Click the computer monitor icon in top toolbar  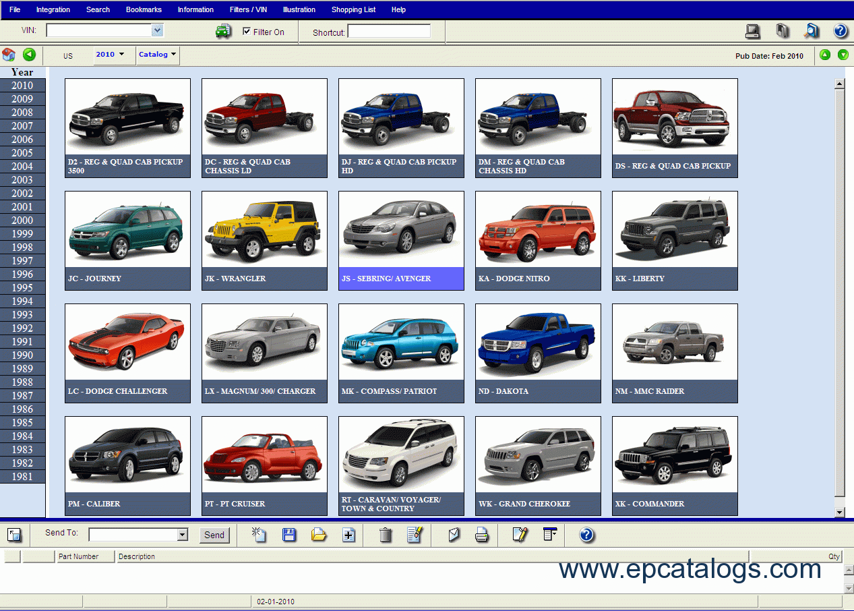[753, 30]
